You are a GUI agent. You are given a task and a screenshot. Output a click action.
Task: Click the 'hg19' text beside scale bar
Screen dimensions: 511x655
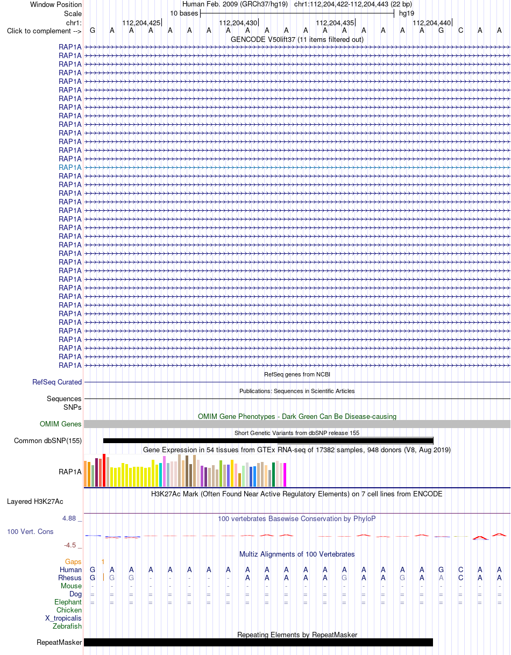407,13
